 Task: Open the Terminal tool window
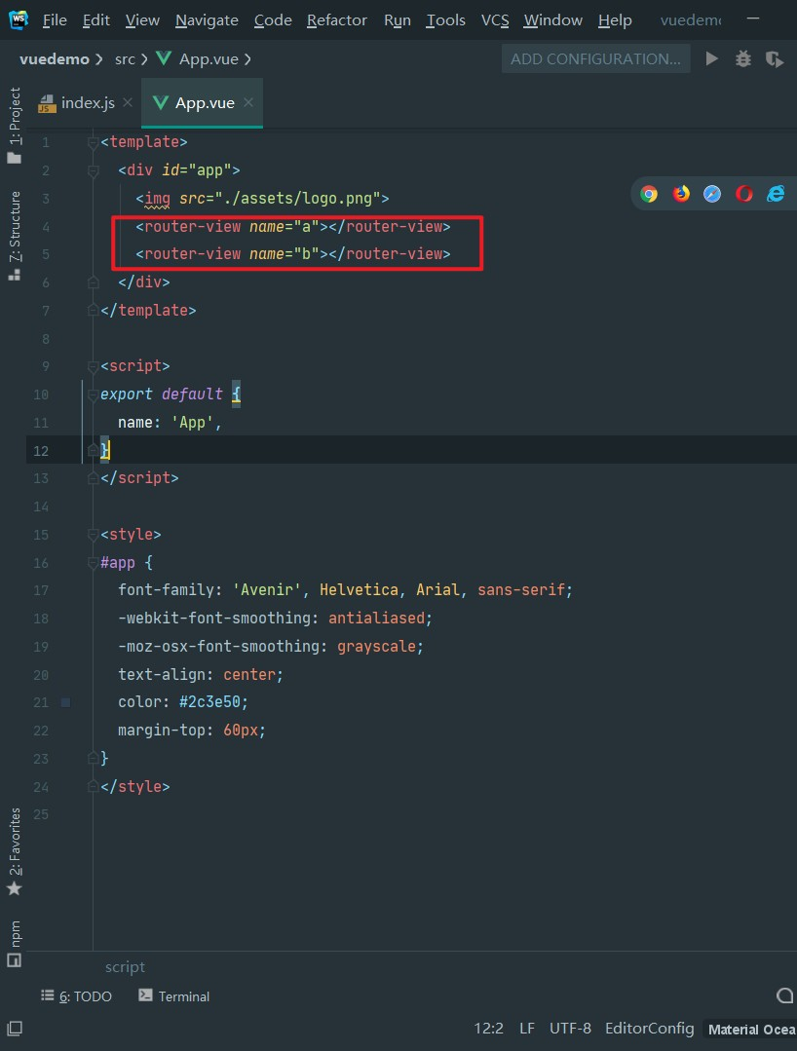[x=174, y=996]
